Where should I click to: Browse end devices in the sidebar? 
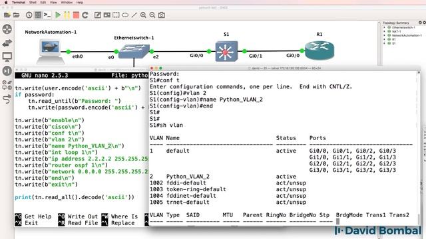(7, 57)
